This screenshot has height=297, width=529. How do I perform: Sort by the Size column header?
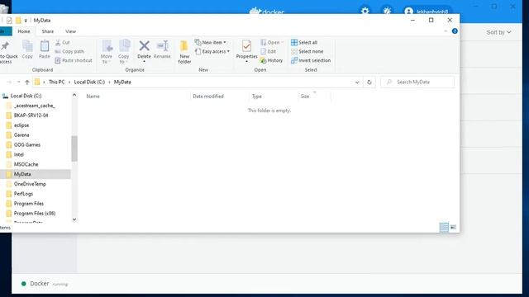click(x=305, y=97)
